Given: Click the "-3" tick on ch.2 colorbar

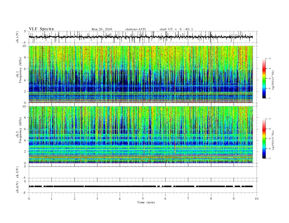Looking at the screenshot, I should [269, 119].
